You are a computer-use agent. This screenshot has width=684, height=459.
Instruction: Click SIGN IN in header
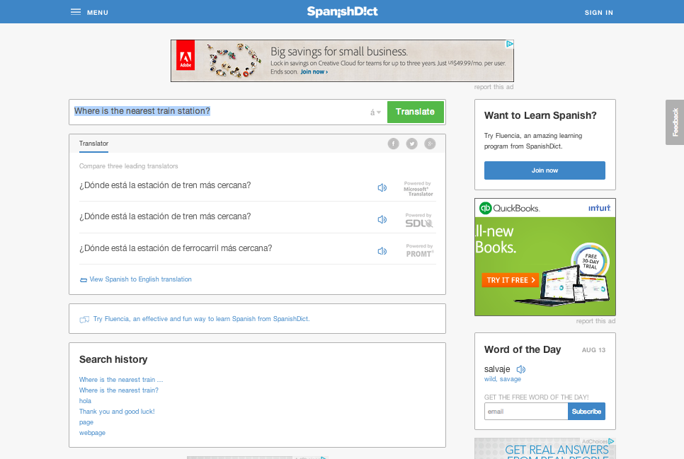point(598,13)
